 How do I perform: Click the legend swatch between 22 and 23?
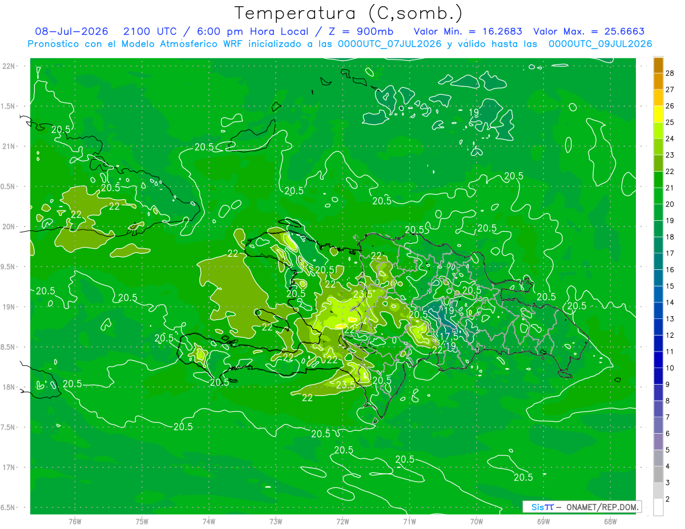658,163
